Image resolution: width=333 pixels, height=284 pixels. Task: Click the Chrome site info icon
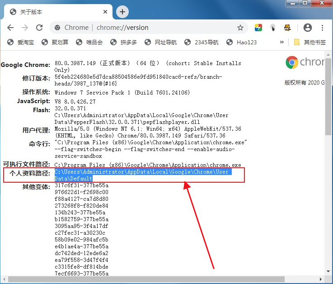[57, 28]
